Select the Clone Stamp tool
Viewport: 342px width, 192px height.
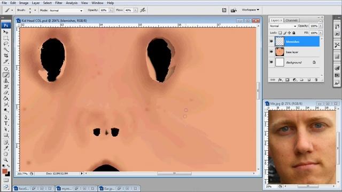pos(6,81)
